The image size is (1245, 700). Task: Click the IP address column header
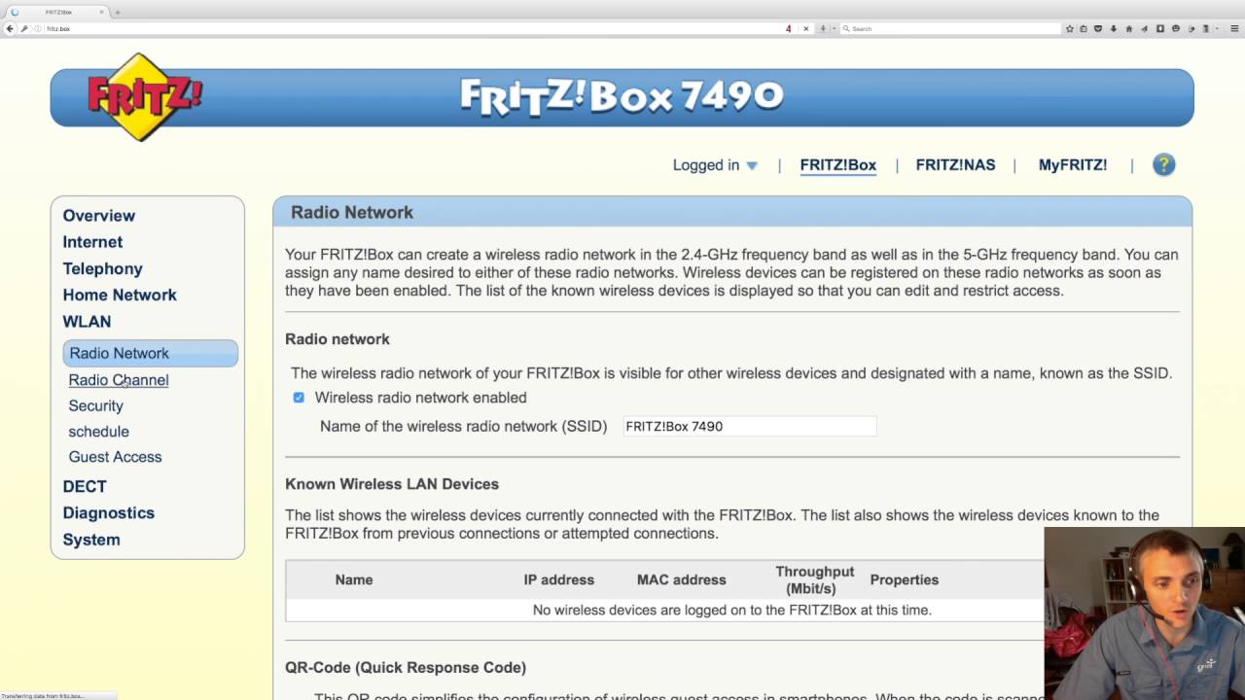pyautogui.click(x=559, y=579)
